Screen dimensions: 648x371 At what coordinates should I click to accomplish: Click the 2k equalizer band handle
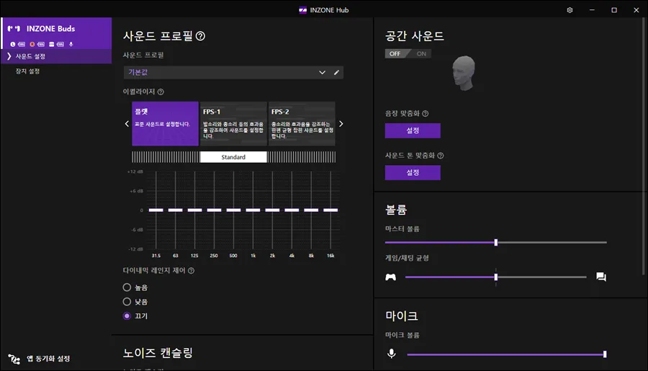pos(272,210)
